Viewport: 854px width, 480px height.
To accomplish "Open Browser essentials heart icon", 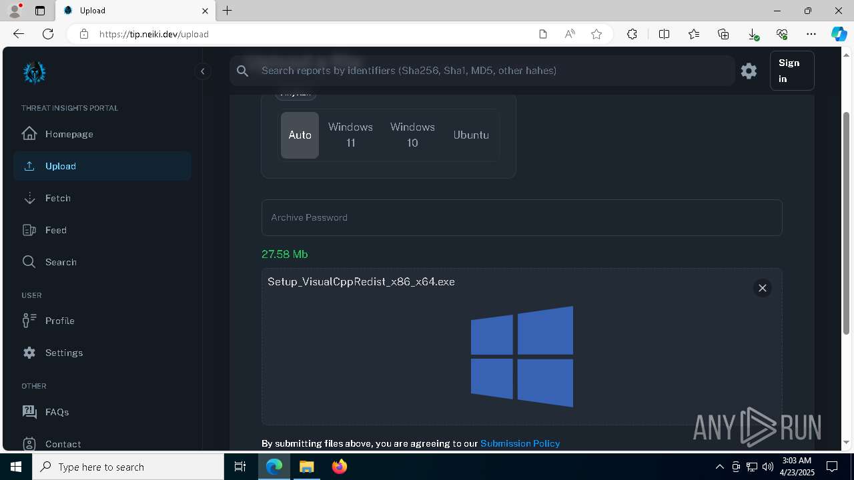I will point(782,34).
